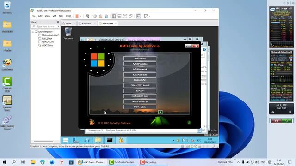
Task: Open File Explorer on guest taskbar
Action: click(99, 140)
